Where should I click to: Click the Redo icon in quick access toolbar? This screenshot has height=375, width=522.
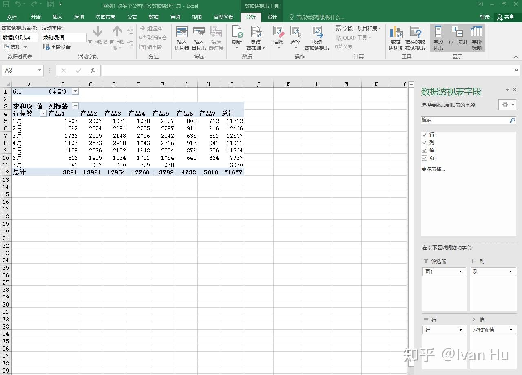click(x=34, y=4)
